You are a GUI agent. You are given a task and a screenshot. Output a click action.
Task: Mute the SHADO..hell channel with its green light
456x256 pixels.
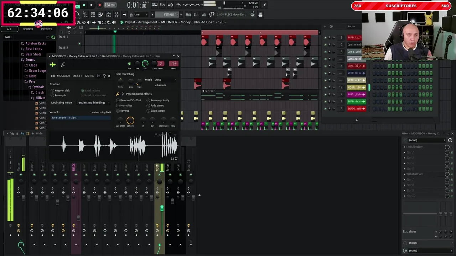point(325,109)
